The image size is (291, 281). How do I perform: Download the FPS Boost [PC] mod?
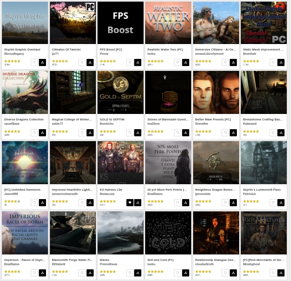point(138,62)
